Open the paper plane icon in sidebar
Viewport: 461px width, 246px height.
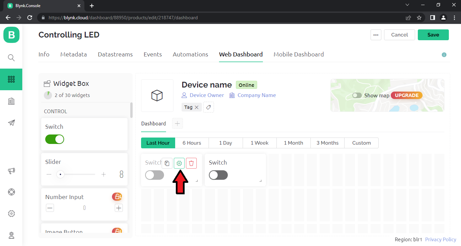click(11, 123)
